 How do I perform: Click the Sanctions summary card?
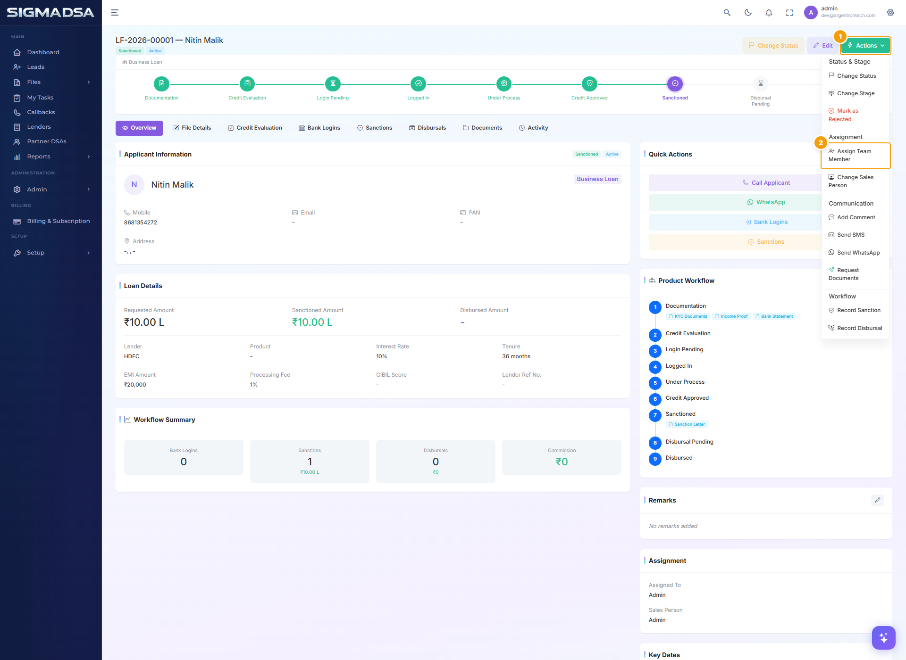point(310,462)
